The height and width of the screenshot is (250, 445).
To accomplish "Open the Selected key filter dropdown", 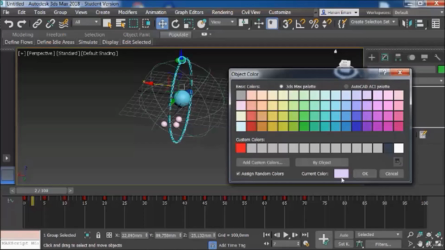I will 378,235.
